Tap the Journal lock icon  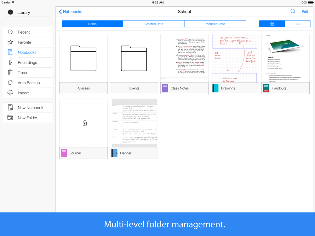tap(85, 123)
